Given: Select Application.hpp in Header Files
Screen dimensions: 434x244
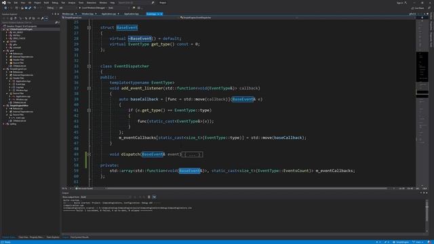Looking at the screenshot, I should tap(23, 81).
